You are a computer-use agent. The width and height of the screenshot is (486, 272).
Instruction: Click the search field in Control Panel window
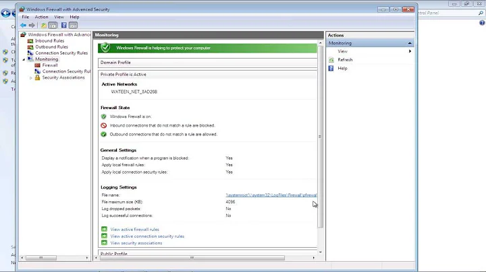[446, 13]
